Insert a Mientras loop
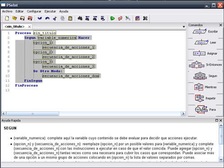This screenshot has width=224, height=168. click(205, 87)
